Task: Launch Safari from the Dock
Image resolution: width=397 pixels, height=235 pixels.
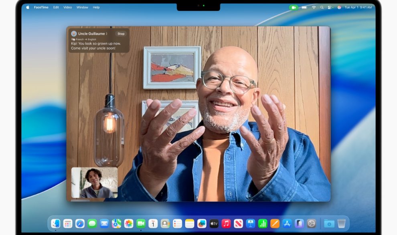Action: (80, 223)
